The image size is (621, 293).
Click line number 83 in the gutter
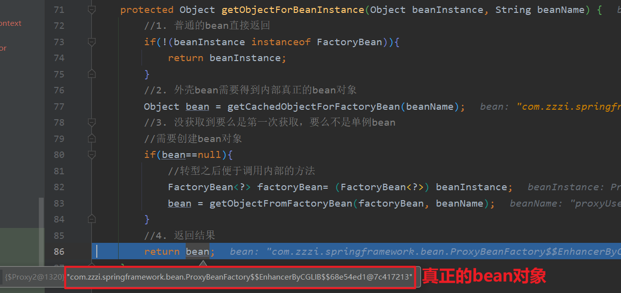point(59,203)
